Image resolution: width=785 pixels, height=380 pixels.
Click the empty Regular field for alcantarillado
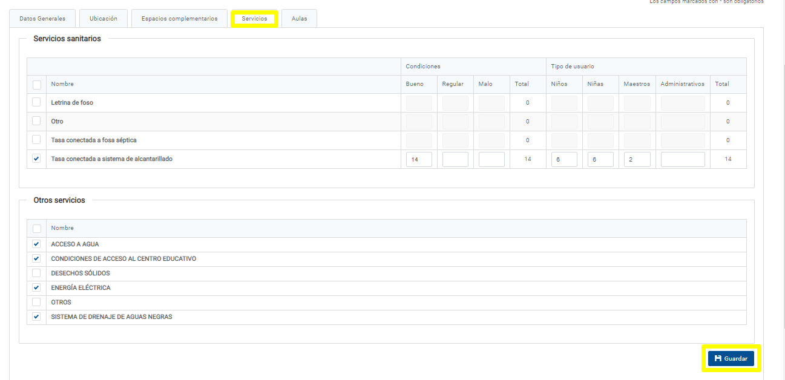(x=455, y=159)
